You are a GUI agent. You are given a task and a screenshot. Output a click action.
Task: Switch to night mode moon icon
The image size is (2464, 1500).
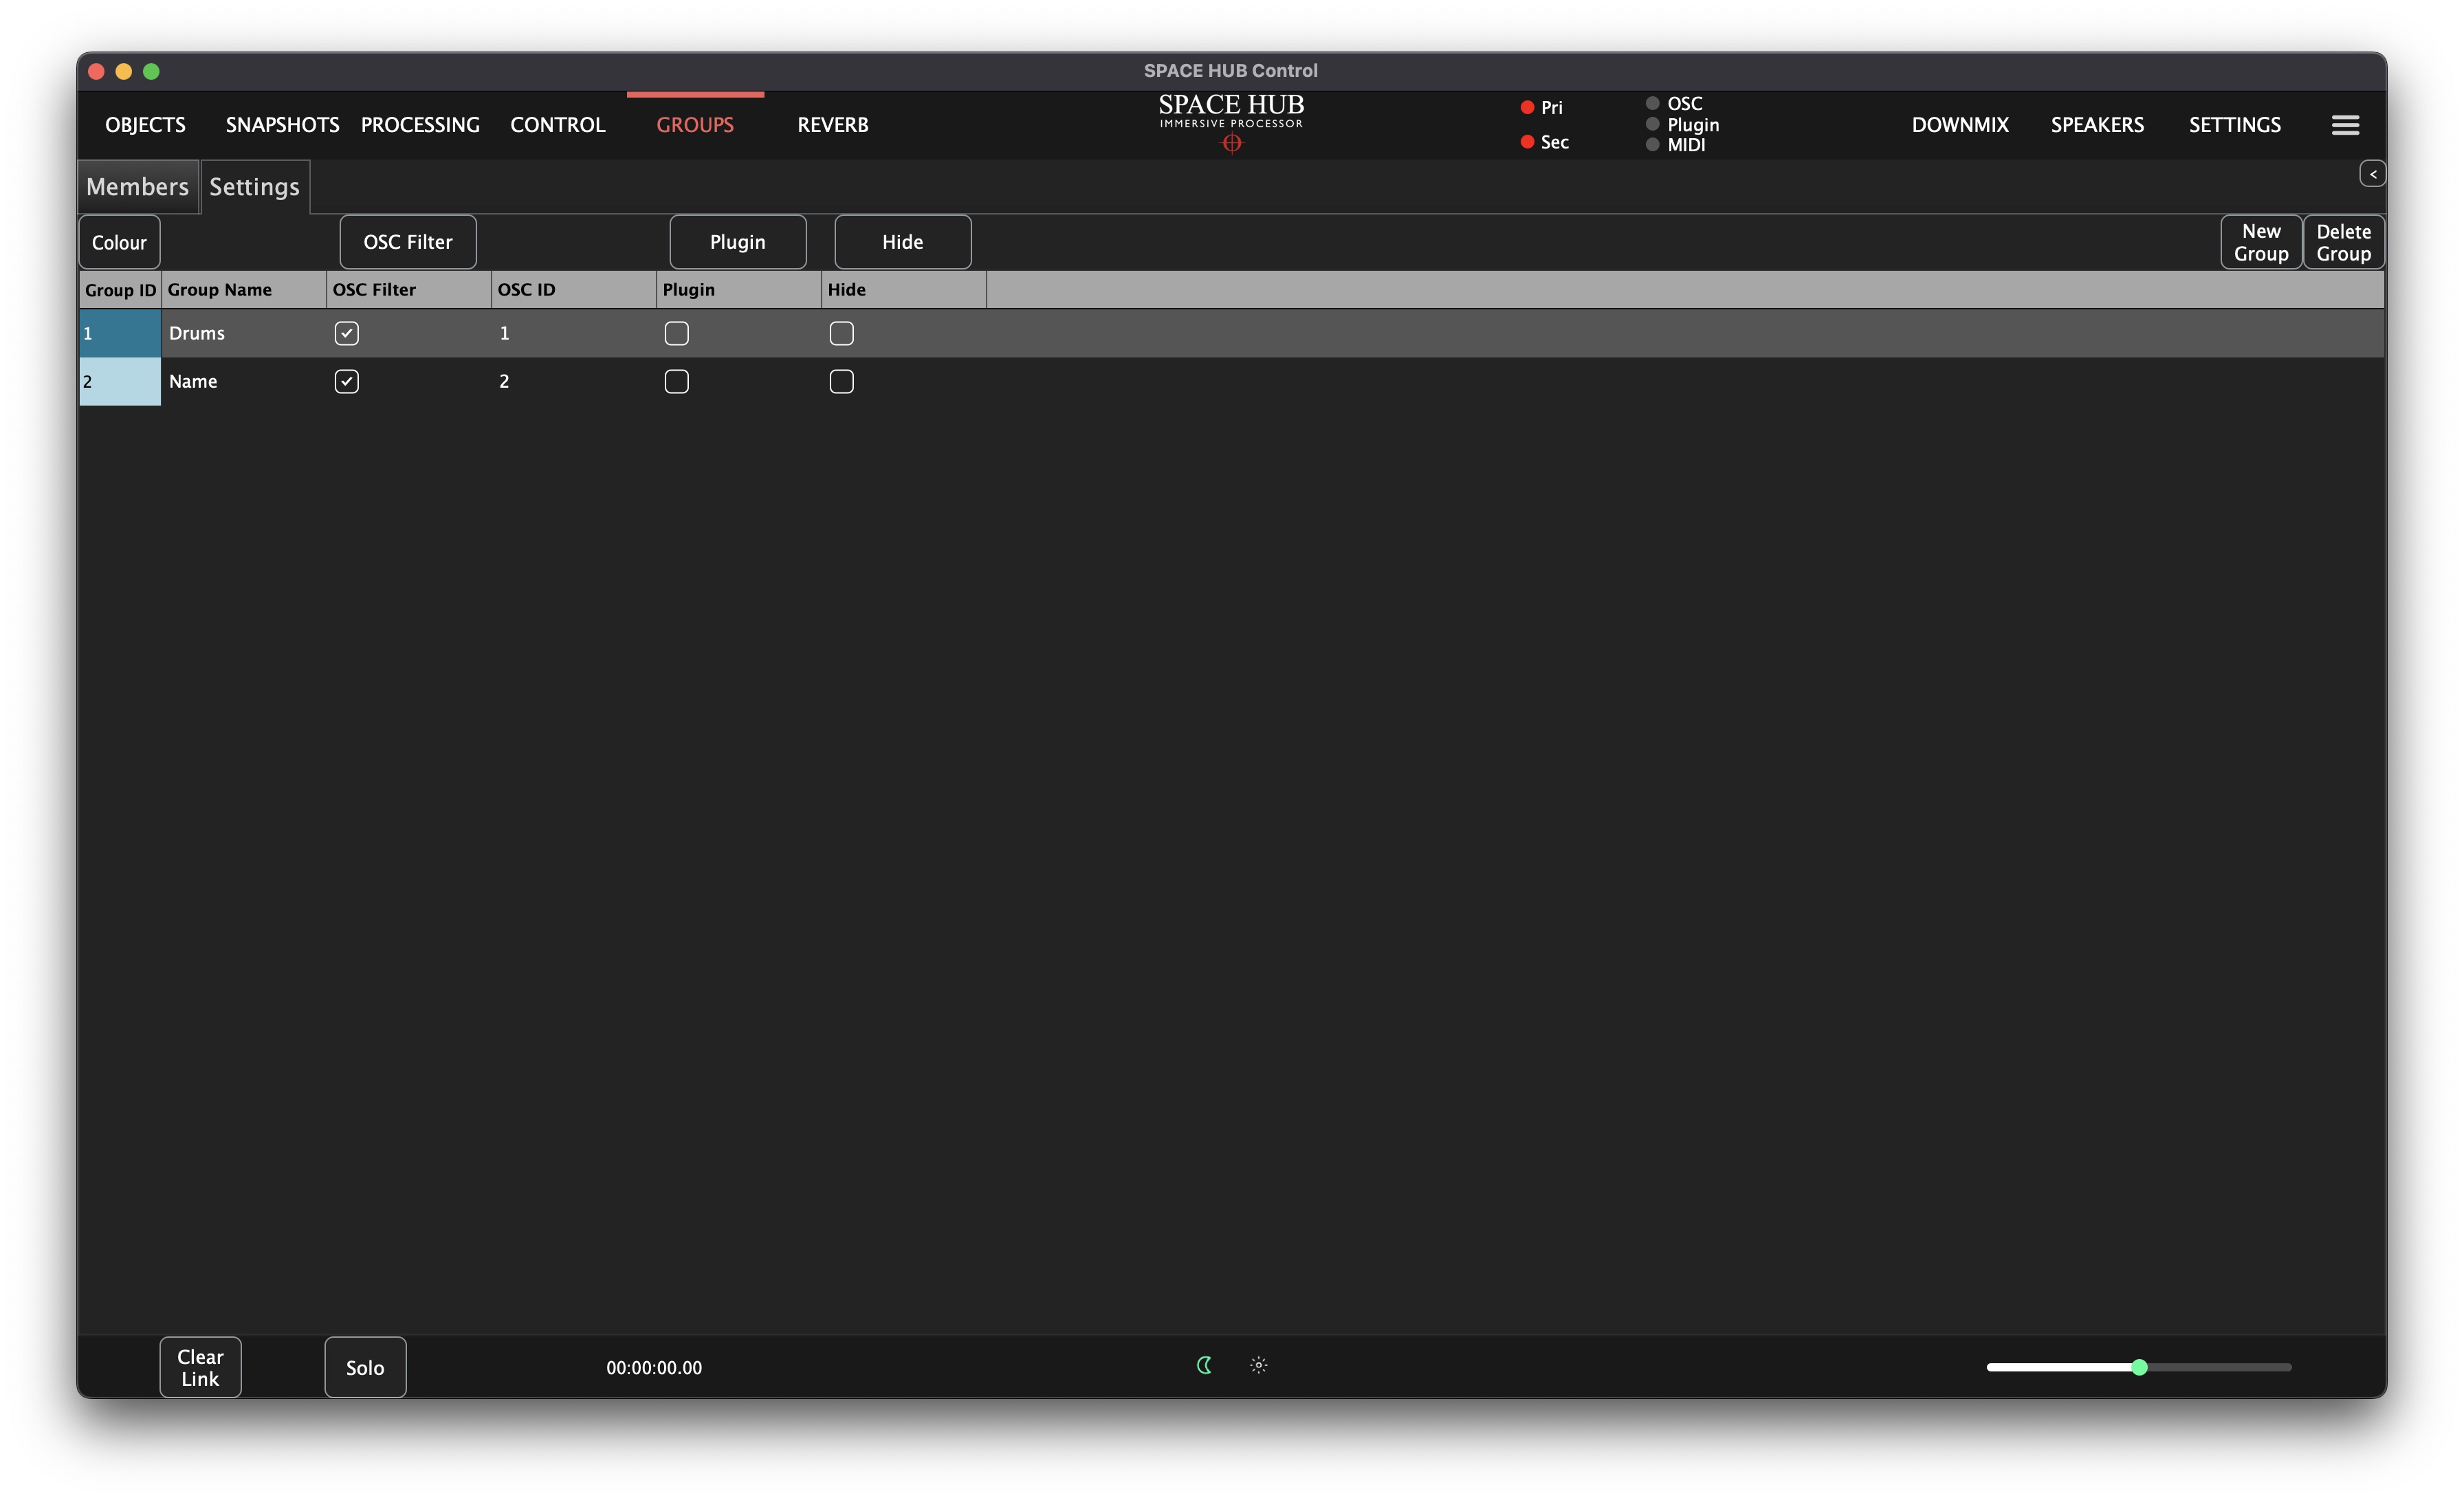pos(1204,1365)
